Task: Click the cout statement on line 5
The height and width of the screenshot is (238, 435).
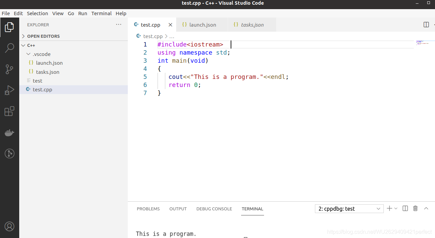Action: point(229,77)
